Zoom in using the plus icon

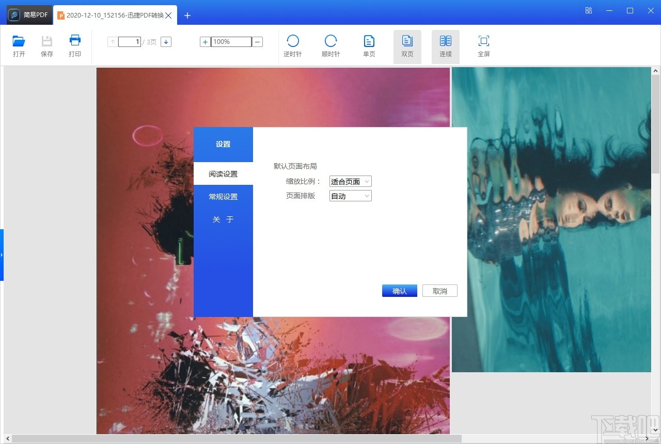click(x=205, y=41)
